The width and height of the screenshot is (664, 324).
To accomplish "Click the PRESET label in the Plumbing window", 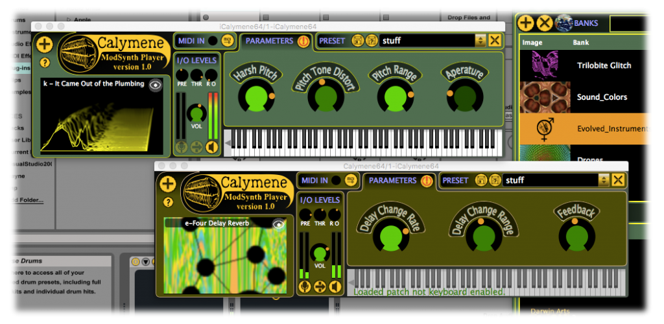I will tap(332, 41).
